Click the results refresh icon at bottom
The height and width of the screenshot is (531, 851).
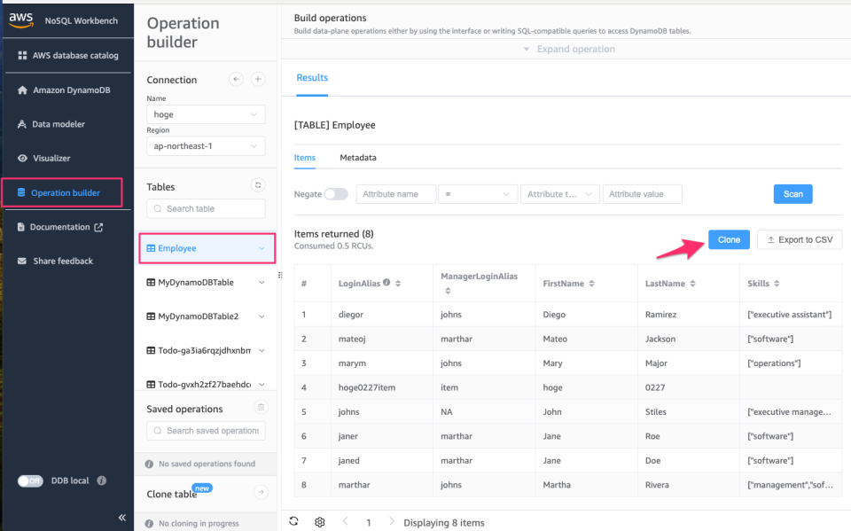(x=293, y=521)
